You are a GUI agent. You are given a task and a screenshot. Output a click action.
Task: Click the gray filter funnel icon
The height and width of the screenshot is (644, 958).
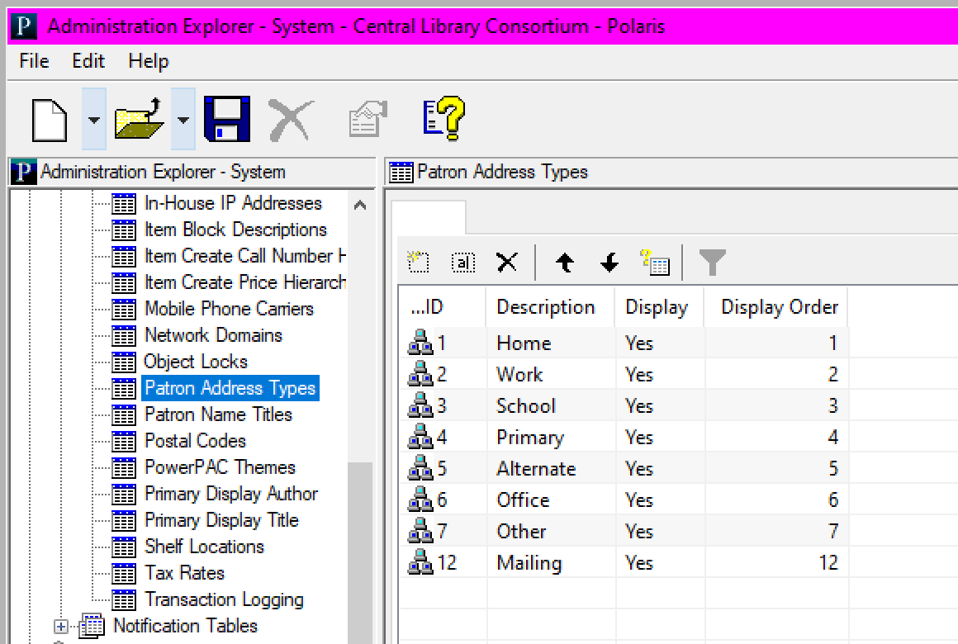click(713, 263)
